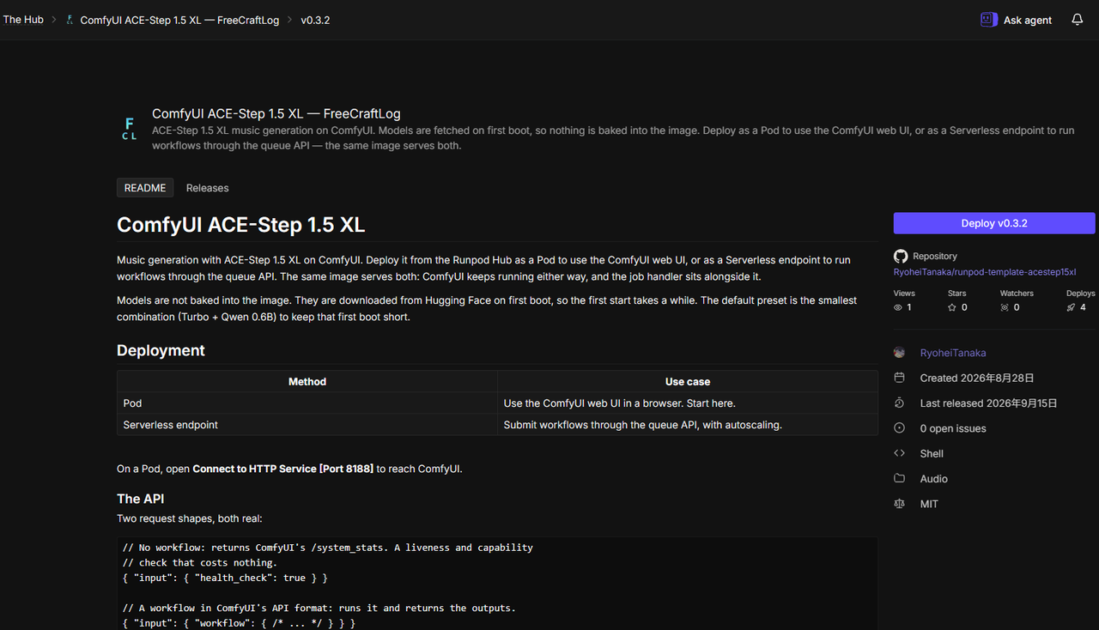Click the Ask agent button label

tap(1028, 20)
